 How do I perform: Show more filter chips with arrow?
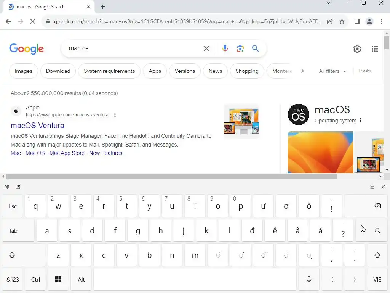pos(302,71)
